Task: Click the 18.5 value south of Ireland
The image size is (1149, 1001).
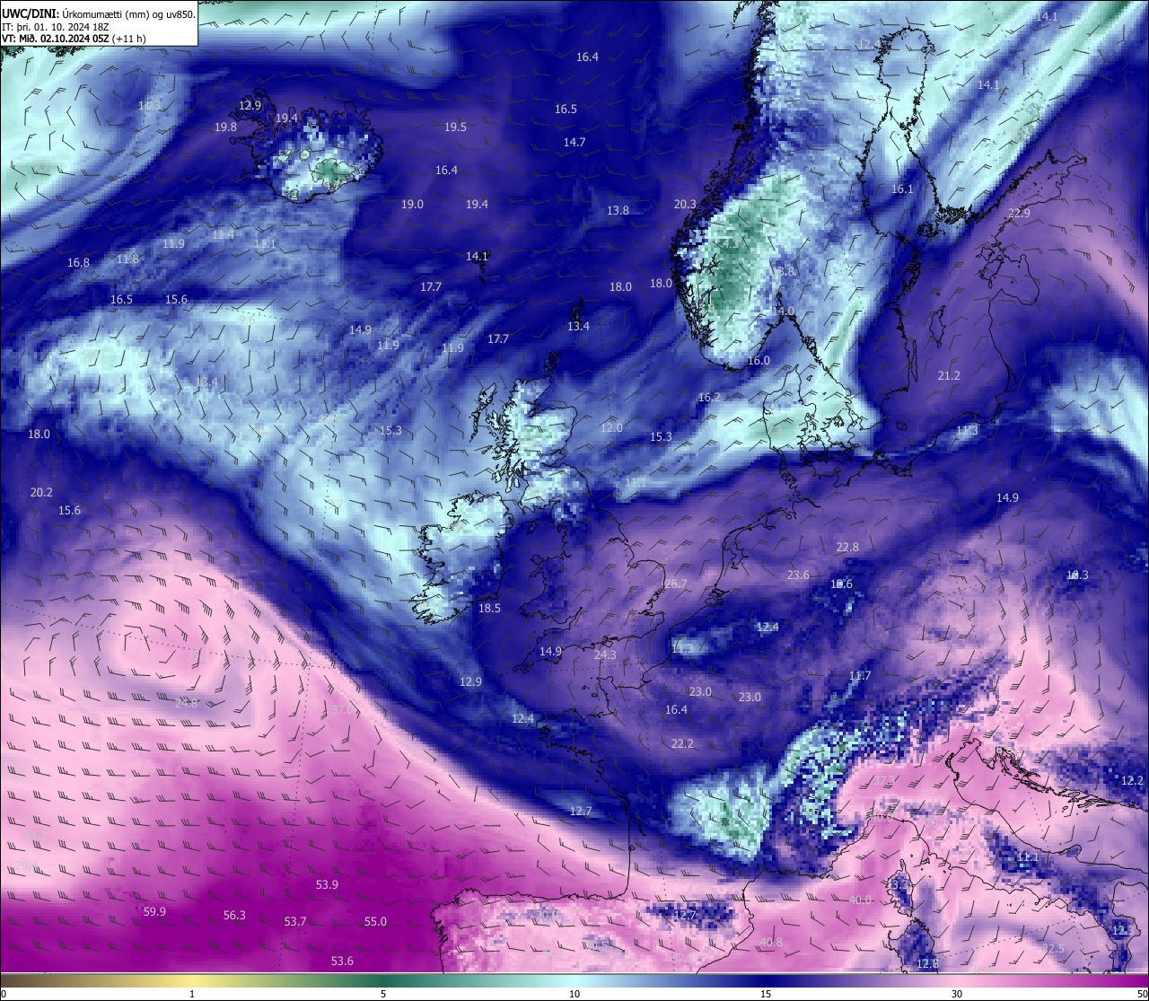Action: pos(489,608)
